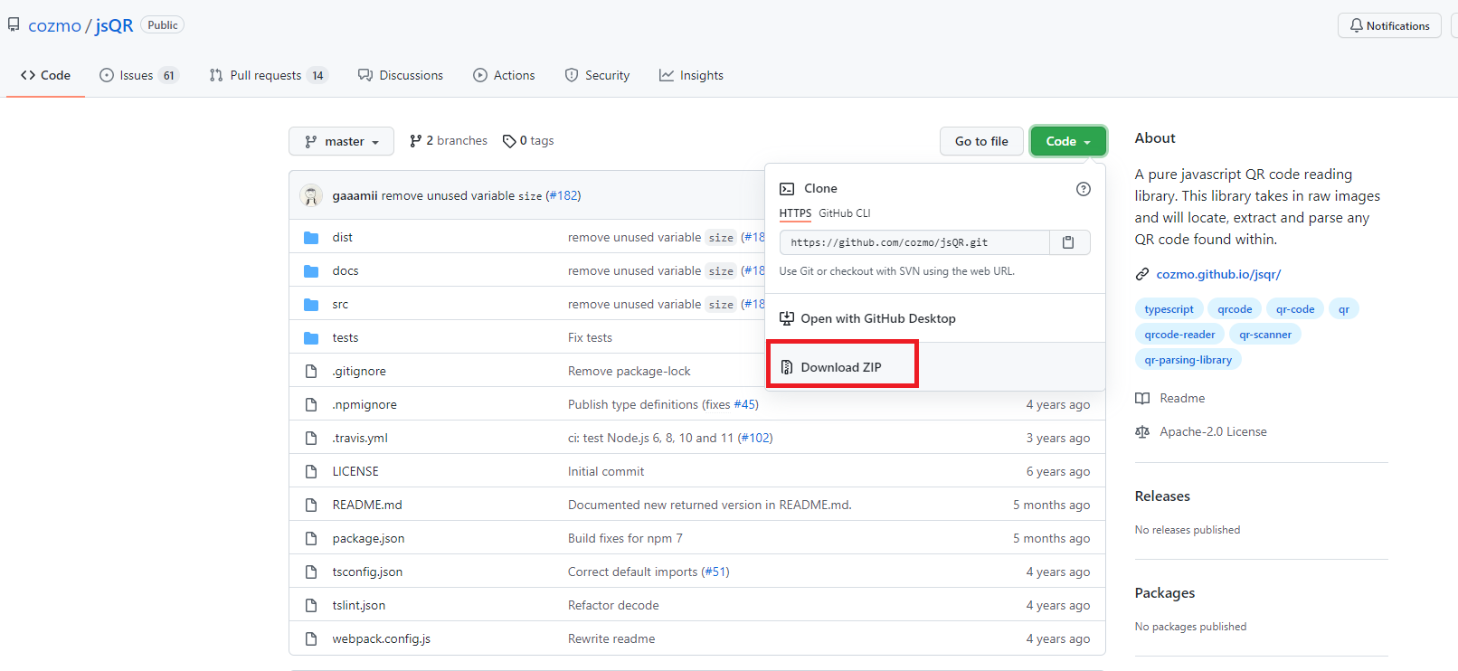Click the cozmo.github.io/jsqr/ link
The height and width of the screenshot is (671, 1458).
click(1218, 274)
